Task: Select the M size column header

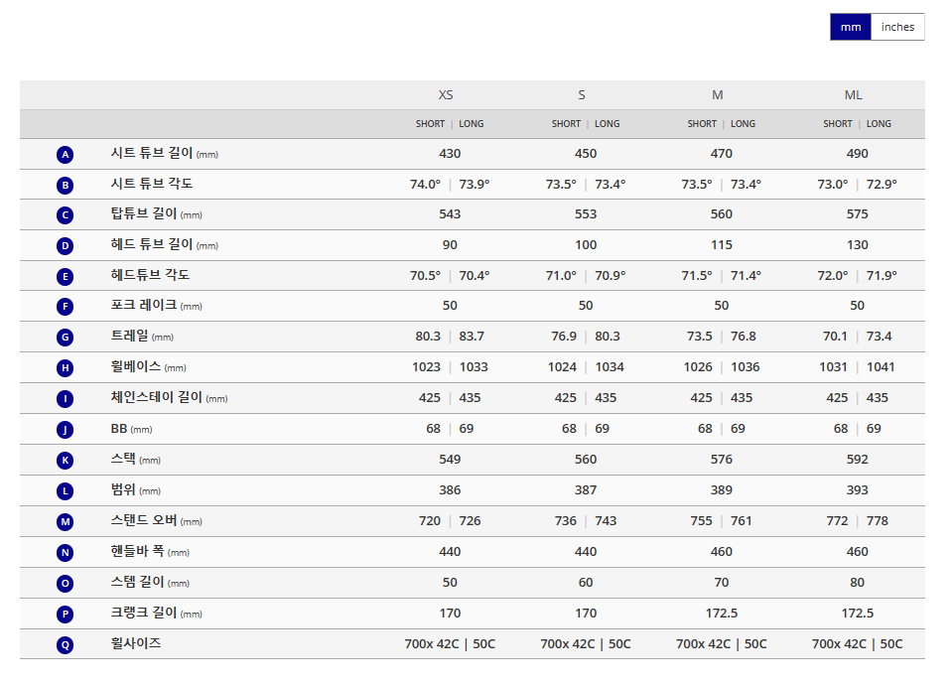Action: click(717, 95)
